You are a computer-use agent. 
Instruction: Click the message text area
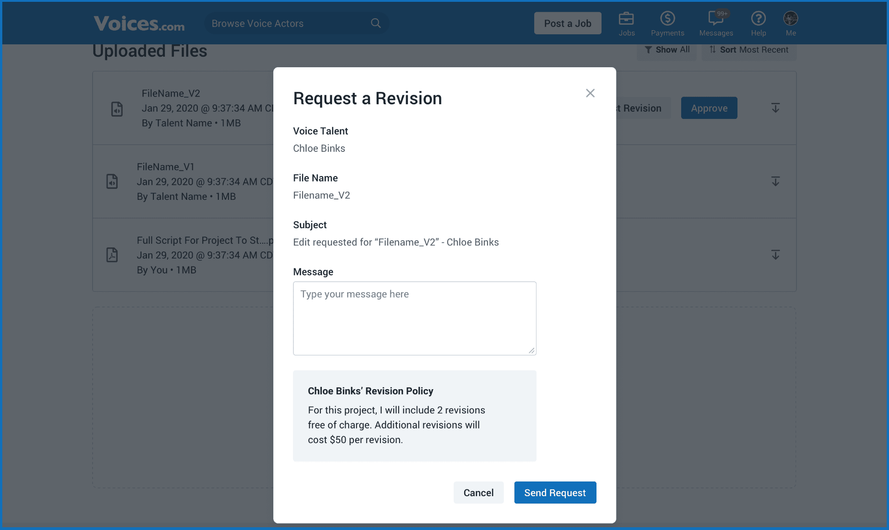[414, 318]
